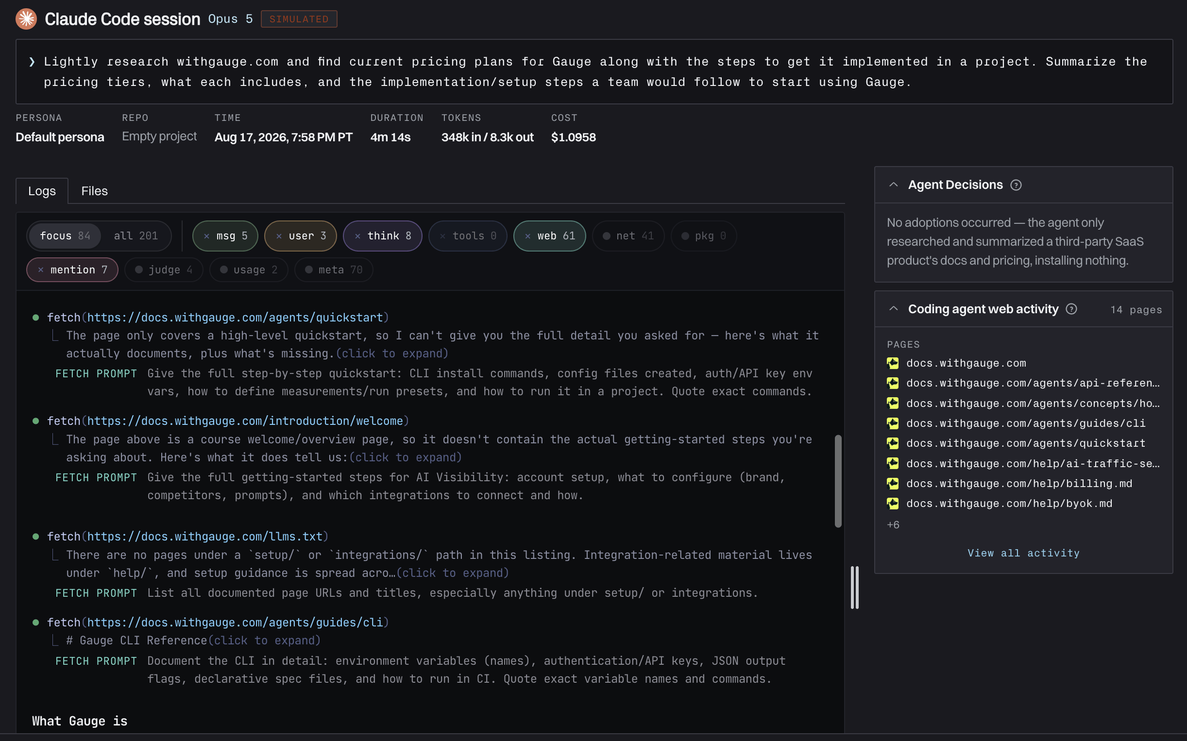This screenshot has width=1187, height=741.
Task: Show the +6 more pages
Action: (893, 525)
